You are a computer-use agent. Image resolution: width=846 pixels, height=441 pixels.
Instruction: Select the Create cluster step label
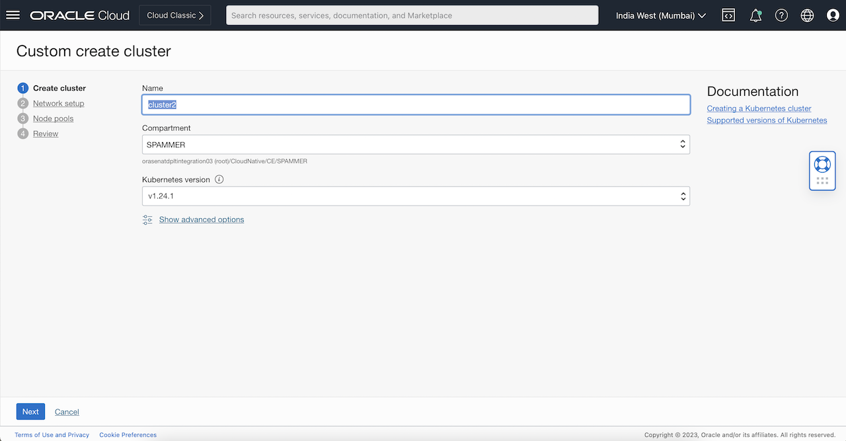click(59, 88)
